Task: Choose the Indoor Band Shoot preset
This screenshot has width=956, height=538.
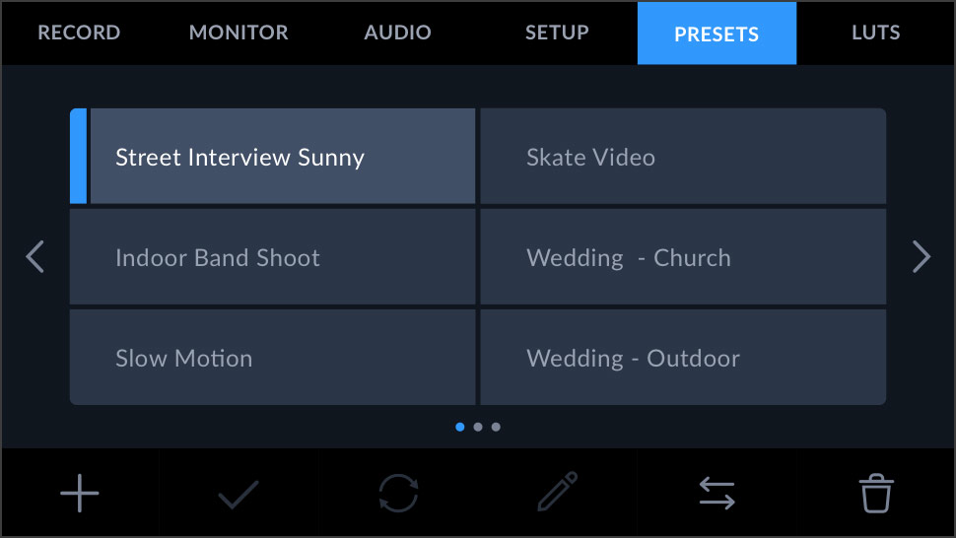Action: click(x=273, y=256)
